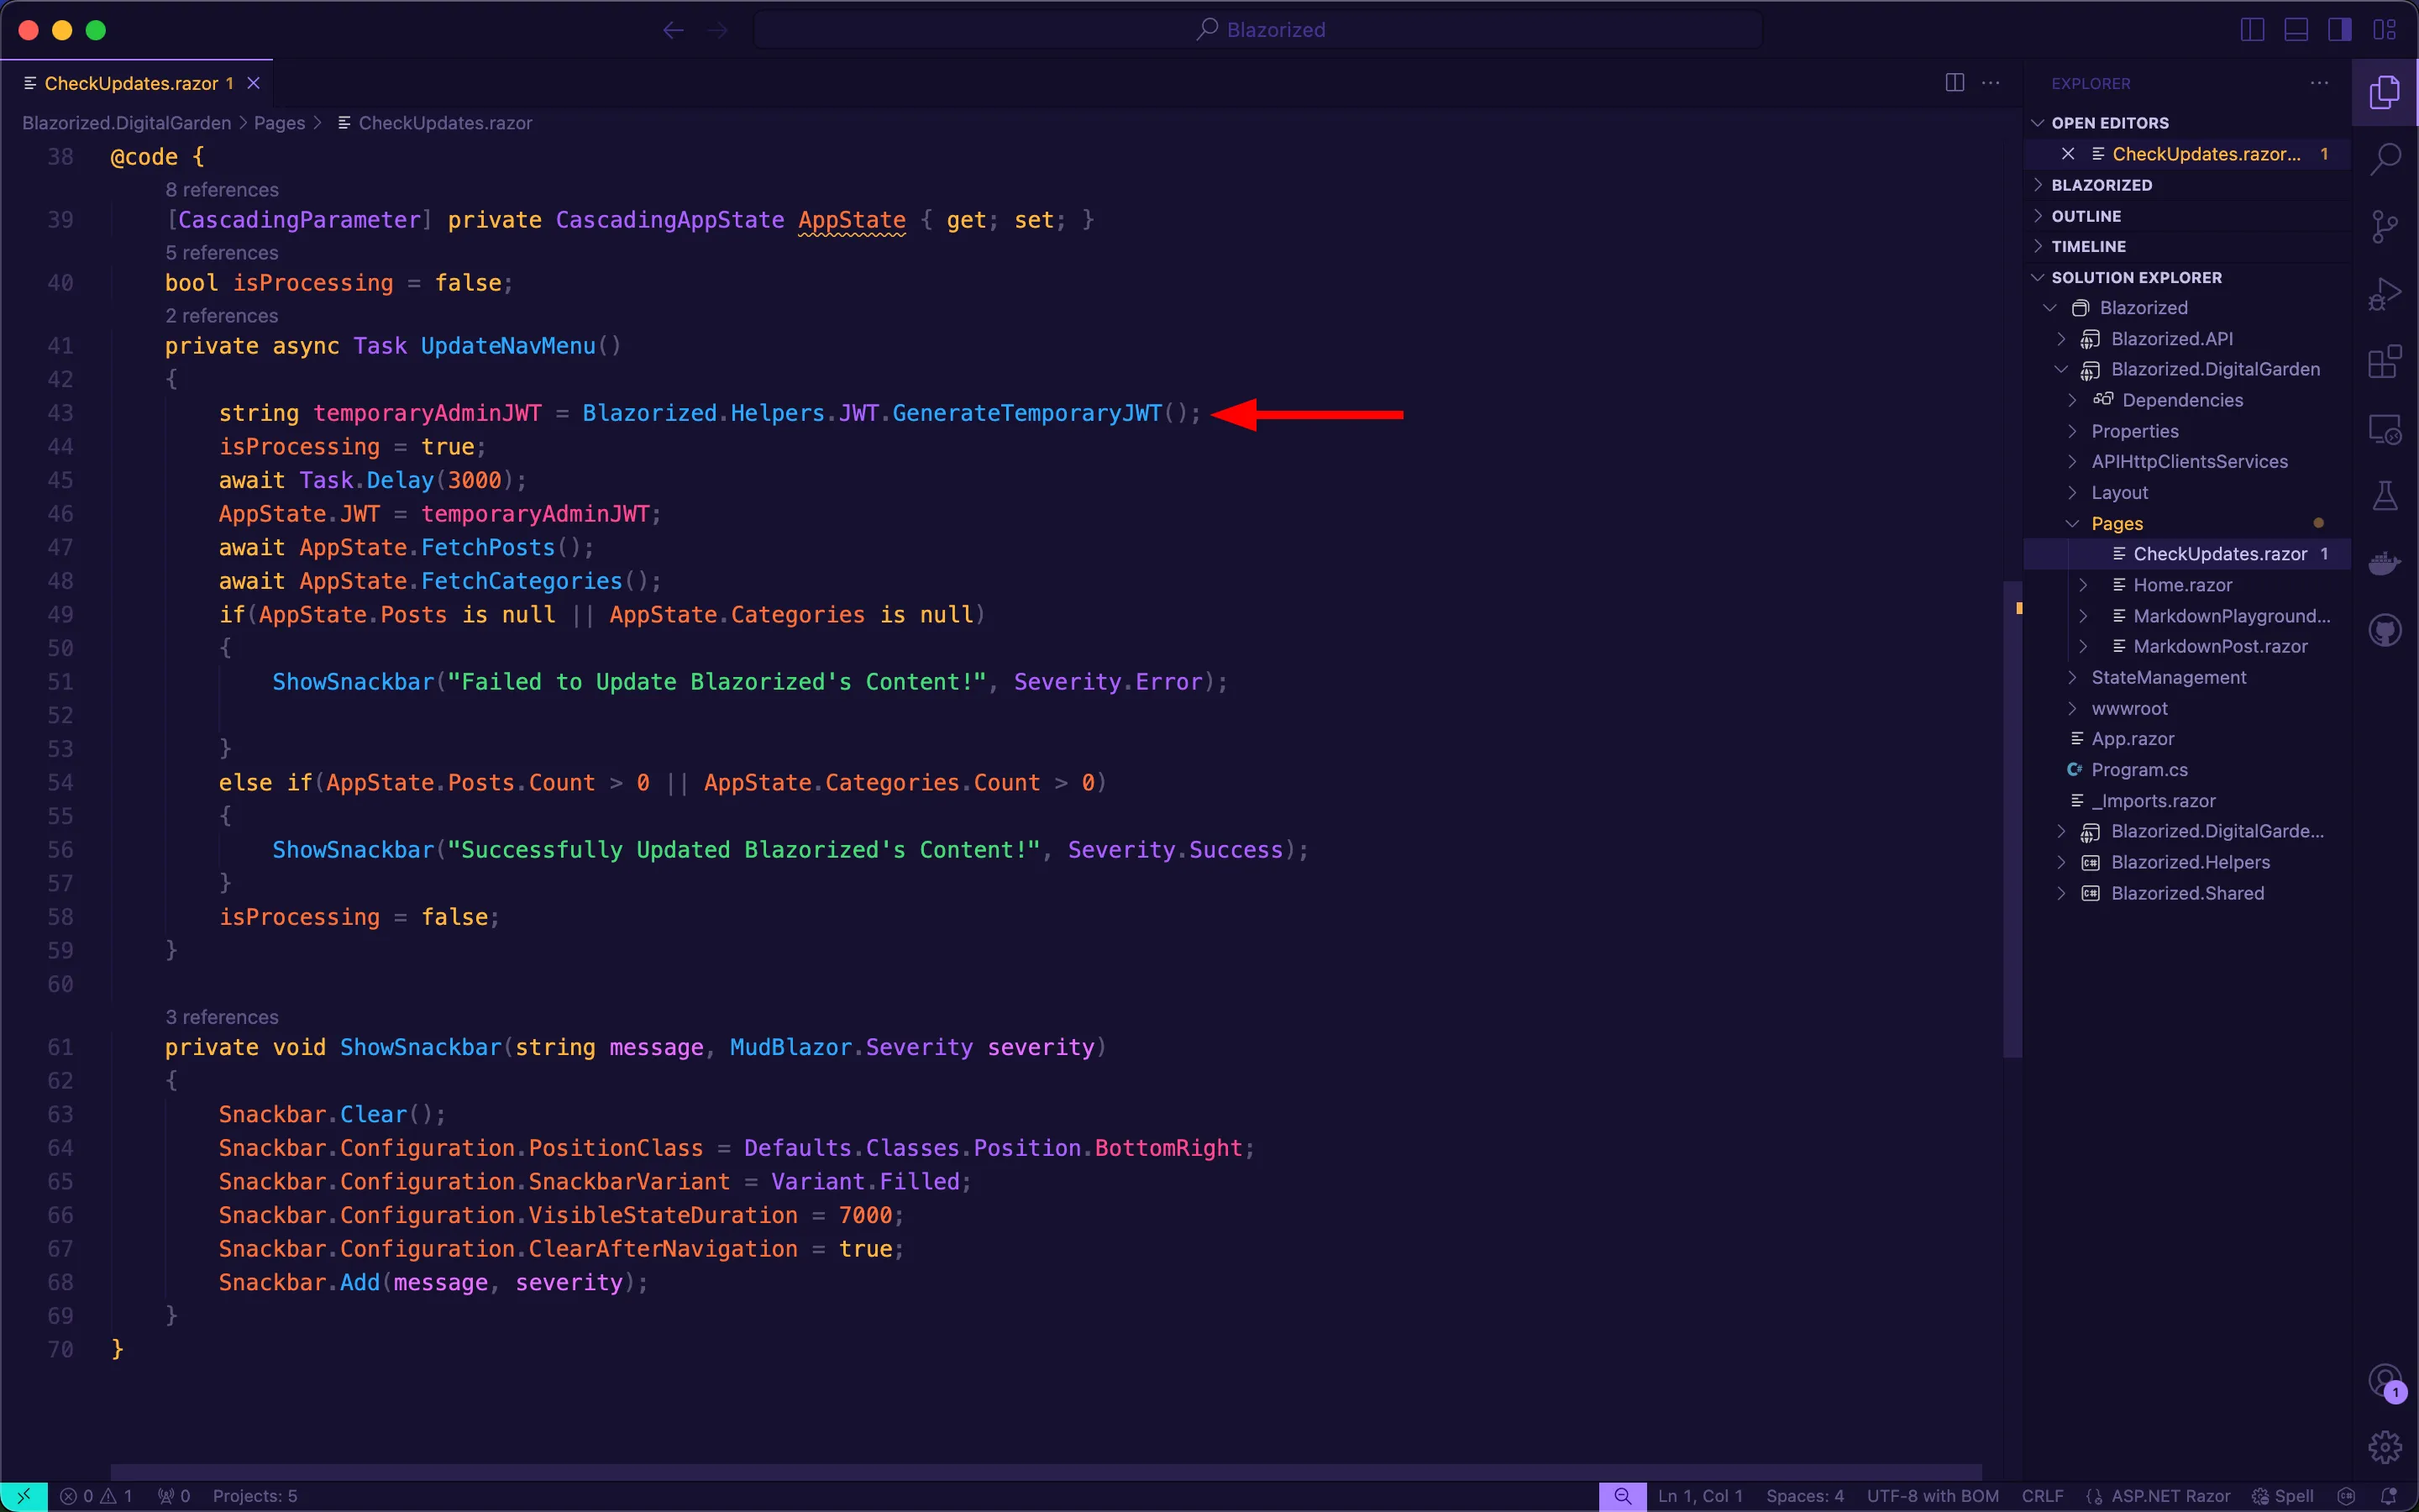2419x1512 pixels.
Task: Click the split editor right icon
Action: [1955, 83]
